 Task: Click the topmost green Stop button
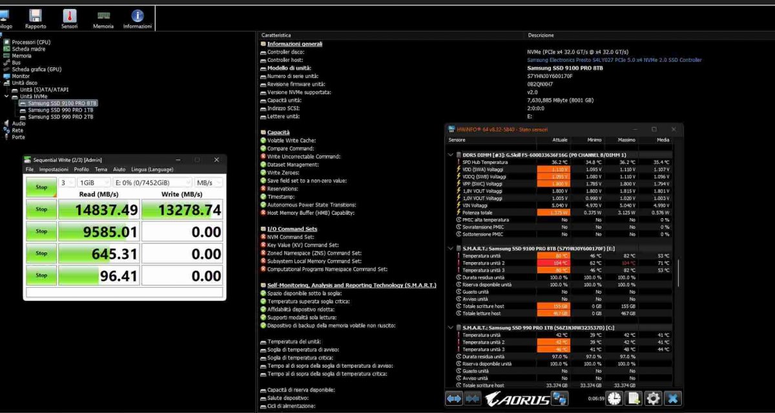[x=41, y=187]
